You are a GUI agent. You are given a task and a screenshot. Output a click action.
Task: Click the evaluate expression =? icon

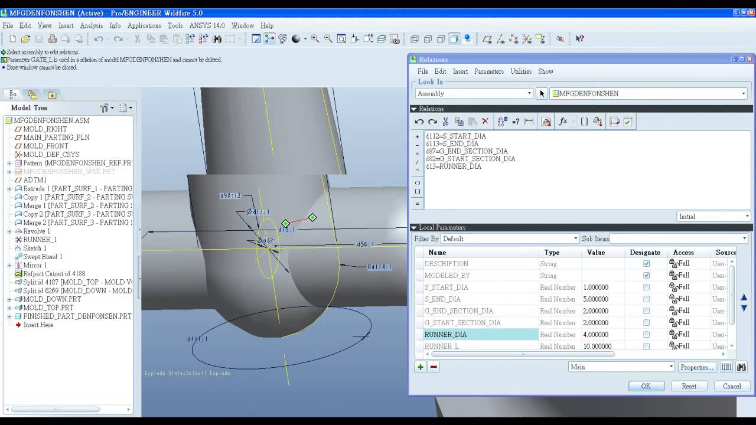[x=516, y=122]
